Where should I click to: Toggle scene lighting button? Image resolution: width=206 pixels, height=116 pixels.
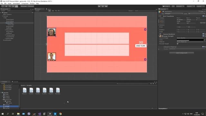(53, 11)
